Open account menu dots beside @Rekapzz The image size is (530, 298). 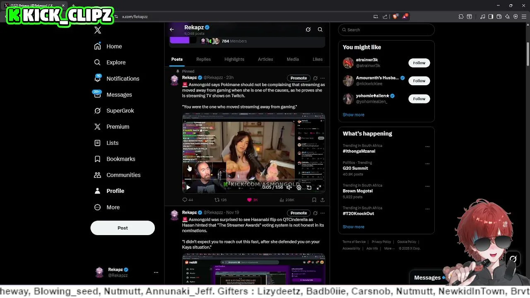(156, 272)
